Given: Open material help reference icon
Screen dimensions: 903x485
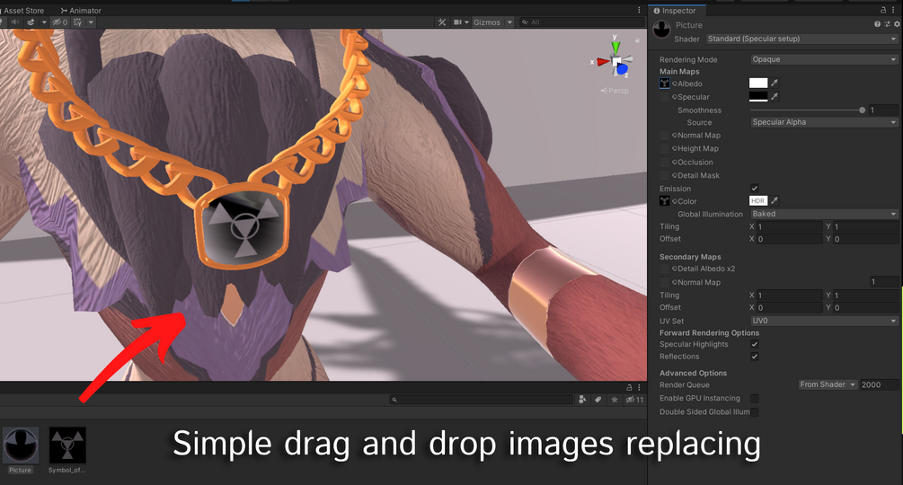Looking at the screenshot, I should (x=877, y=24).
